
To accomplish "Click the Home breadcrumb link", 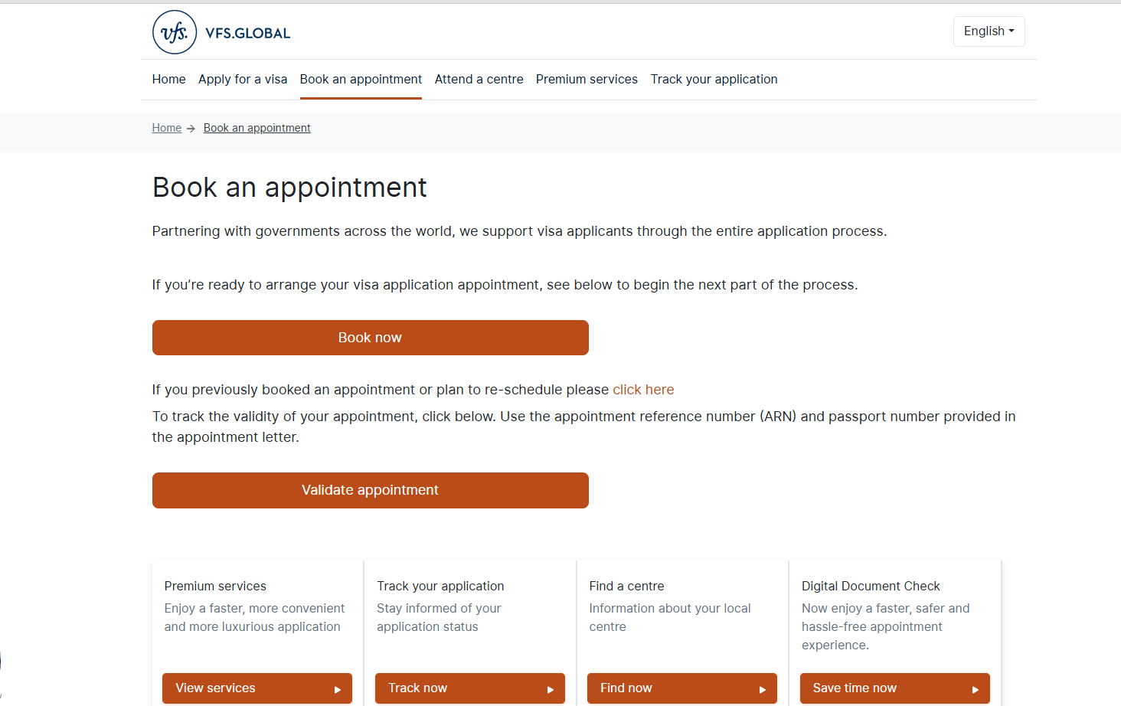I will pyautogui.click(x=166, y=128).
